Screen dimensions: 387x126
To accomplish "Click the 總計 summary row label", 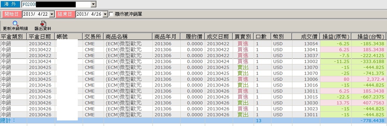I will click(8, 120).
